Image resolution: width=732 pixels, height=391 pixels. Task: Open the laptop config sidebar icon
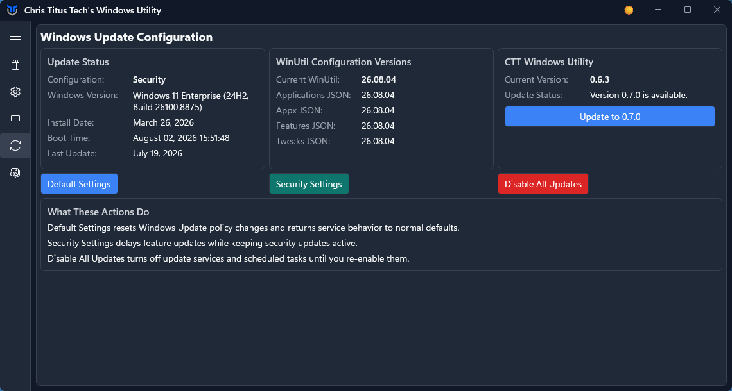click(15, 119)
